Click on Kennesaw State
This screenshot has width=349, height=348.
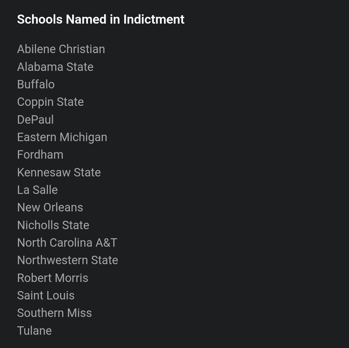pos(59,172)
